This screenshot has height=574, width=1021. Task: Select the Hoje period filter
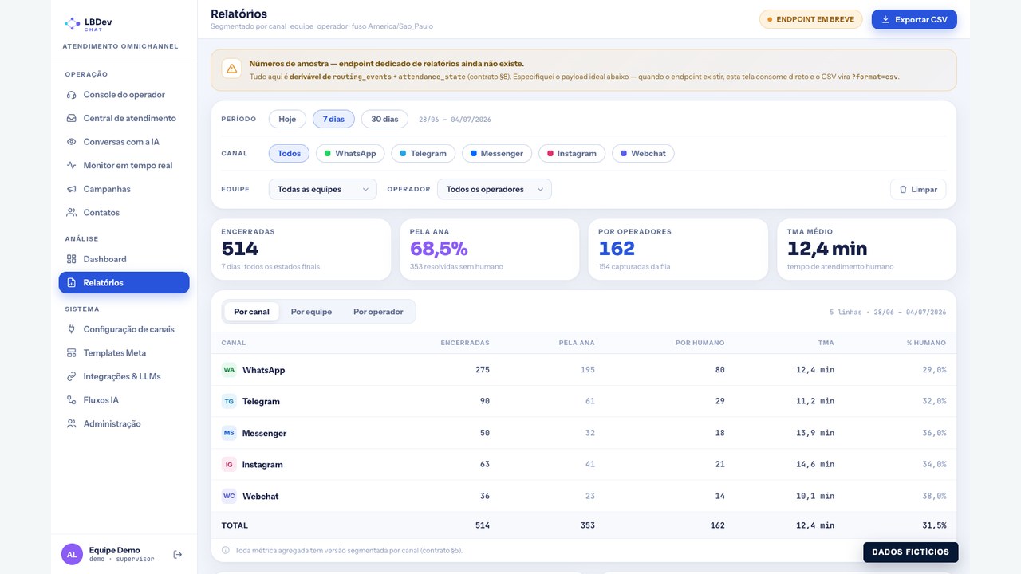pos(287,120)
